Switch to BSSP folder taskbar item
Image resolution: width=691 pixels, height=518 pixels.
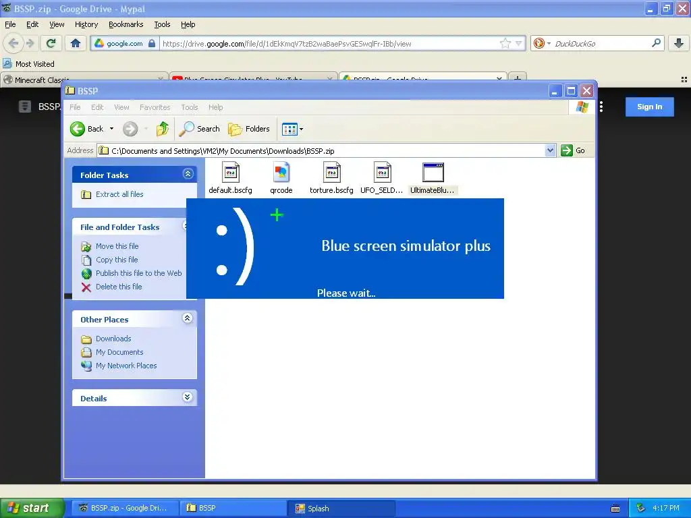tap(233, 509)
